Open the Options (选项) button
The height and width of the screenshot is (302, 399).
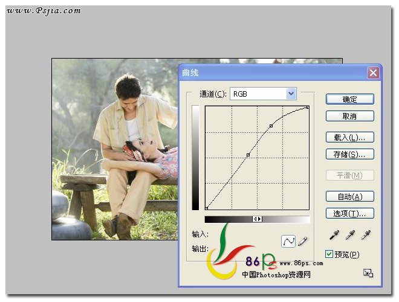click(x=350, y=213)
